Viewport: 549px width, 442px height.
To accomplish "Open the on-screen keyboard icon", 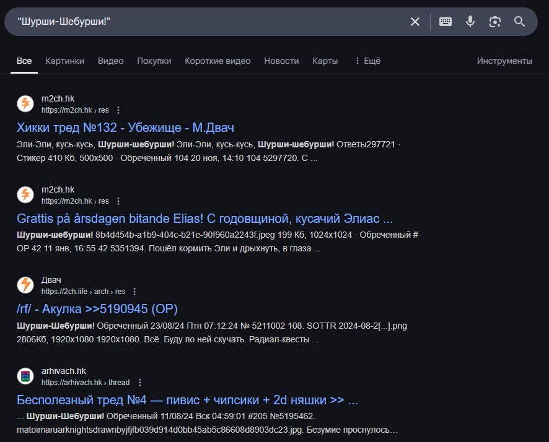I will (x=446, y=22).
